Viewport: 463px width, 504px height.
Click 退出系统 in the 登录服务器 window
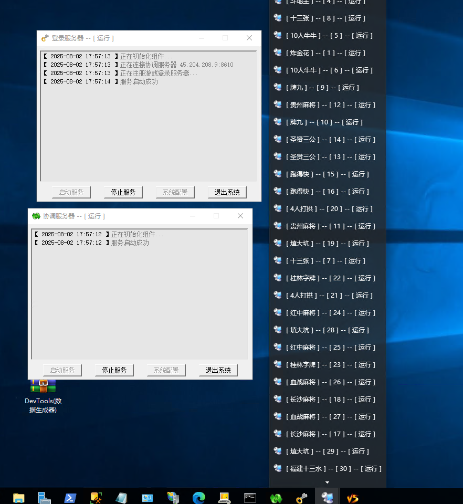(227, 193)
